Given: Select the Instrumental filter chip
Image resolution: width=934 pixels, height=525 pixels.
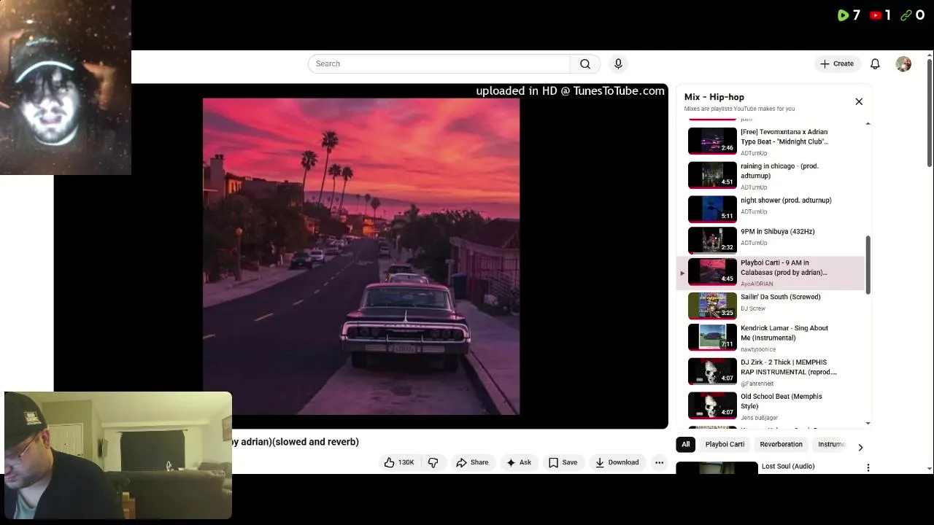Looking at the screenshot, I should [831, 444].
